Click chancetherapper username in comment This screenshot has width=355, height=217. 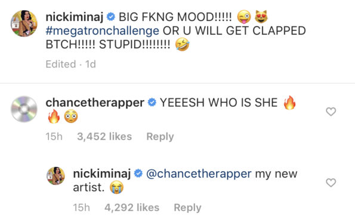pyautogui.click(x=95, y=103)
